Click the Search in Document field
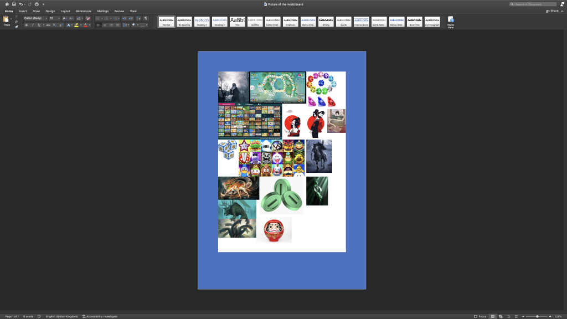The image size is (567, 319). tap(533, 4)
